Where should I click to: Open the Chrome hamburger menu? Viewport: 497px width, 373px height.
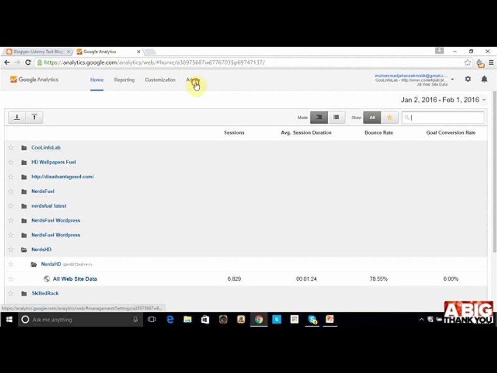coord(491,63)
